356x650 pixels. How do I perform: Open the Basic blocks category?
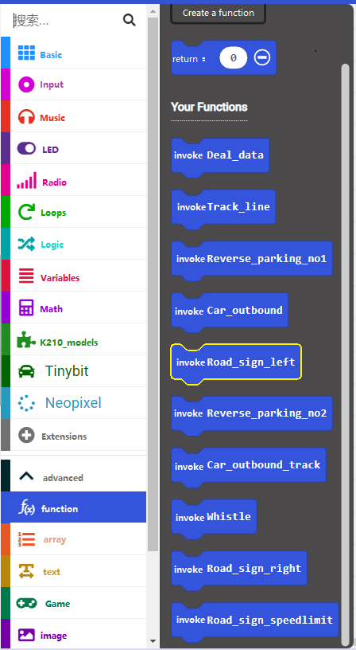74,53
